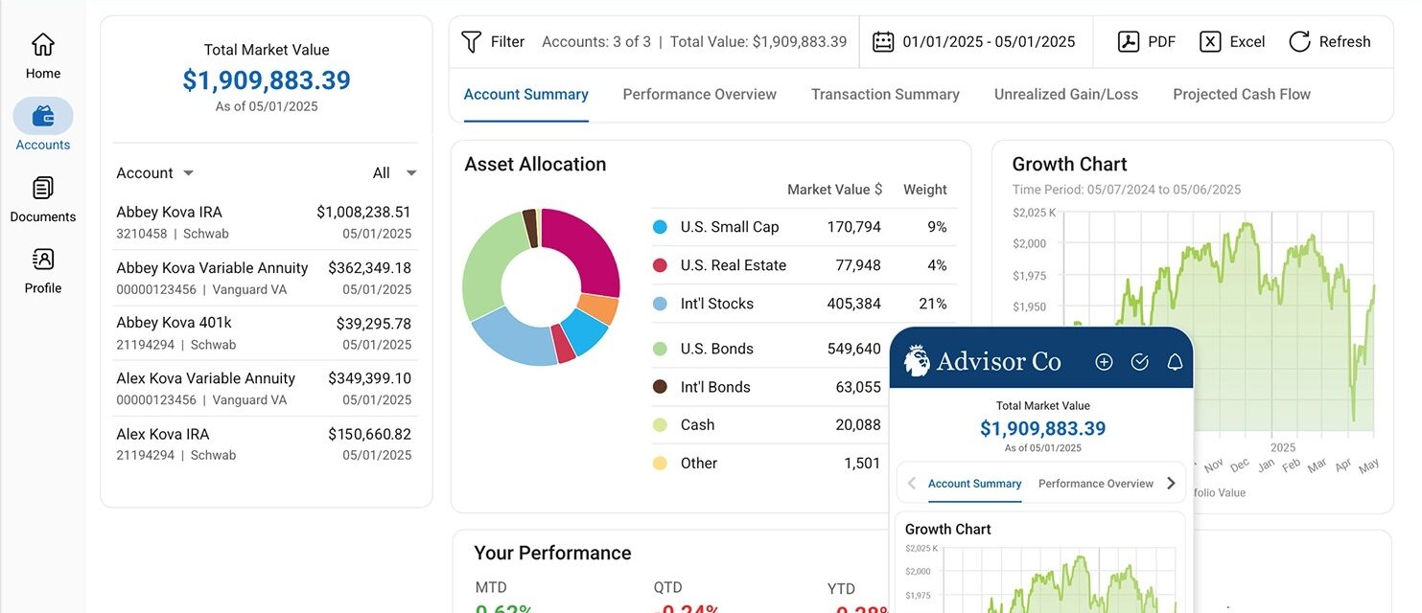Click the Int'l Stocks light blue swatch
This screenshot has height=613, width=1422.
click(660, 304)
